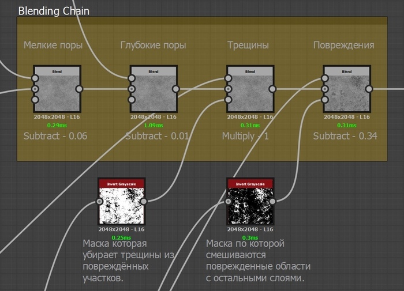Click bottom input port of Глубокие поры node
Image resolution: width=404 pixels, height=291 pixels.
coord(132,100)
